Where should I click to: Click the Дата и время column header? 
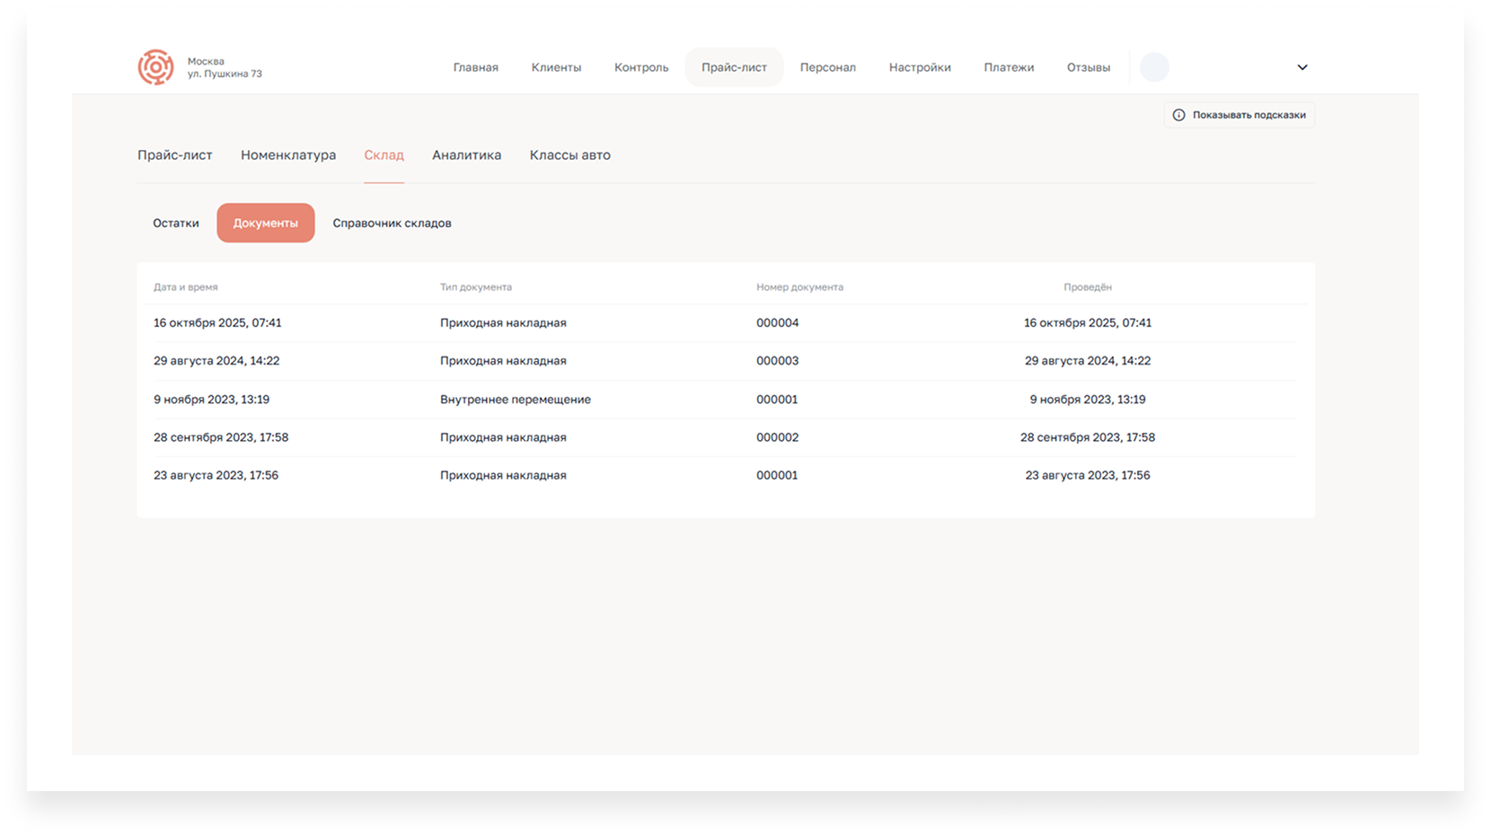pyautogui.click(x=185, y=287)
